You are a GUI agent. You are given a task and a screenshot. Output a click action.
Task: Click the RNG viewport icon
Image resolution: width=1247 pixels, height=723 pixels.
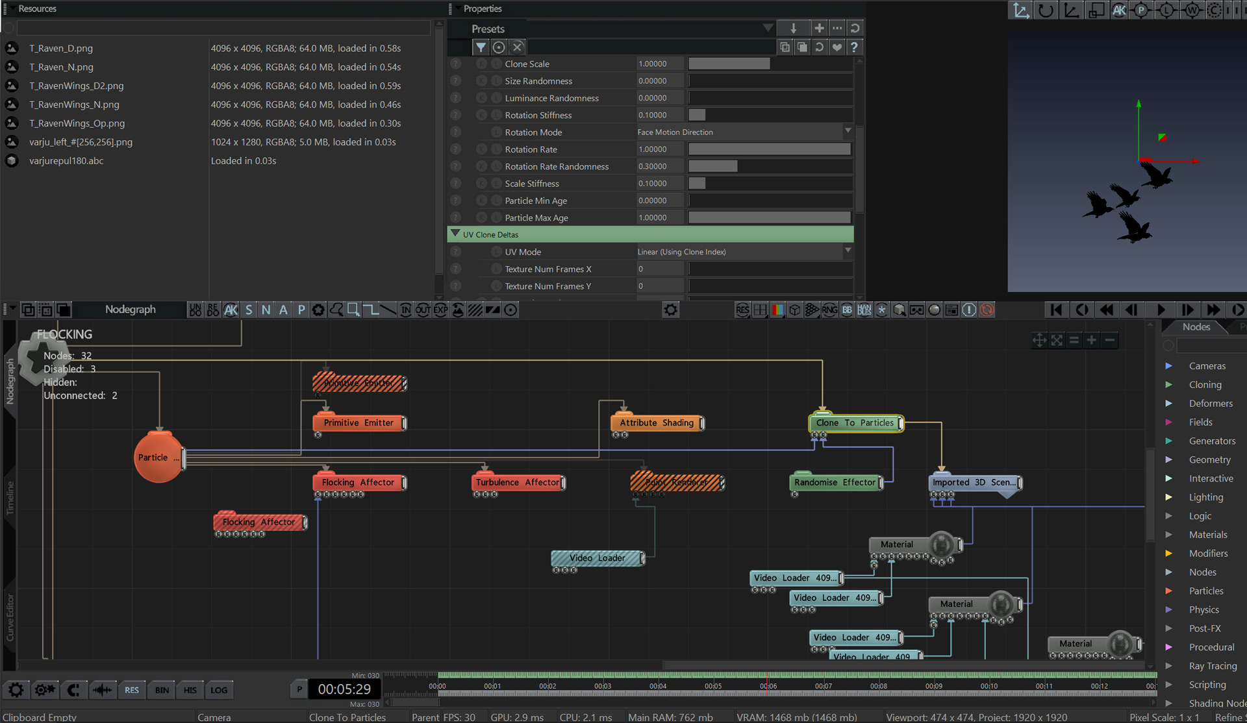click(x=829, y=310)
